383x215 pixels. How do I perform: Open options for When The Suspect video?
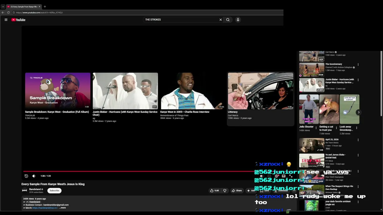[x=358, y=187]
